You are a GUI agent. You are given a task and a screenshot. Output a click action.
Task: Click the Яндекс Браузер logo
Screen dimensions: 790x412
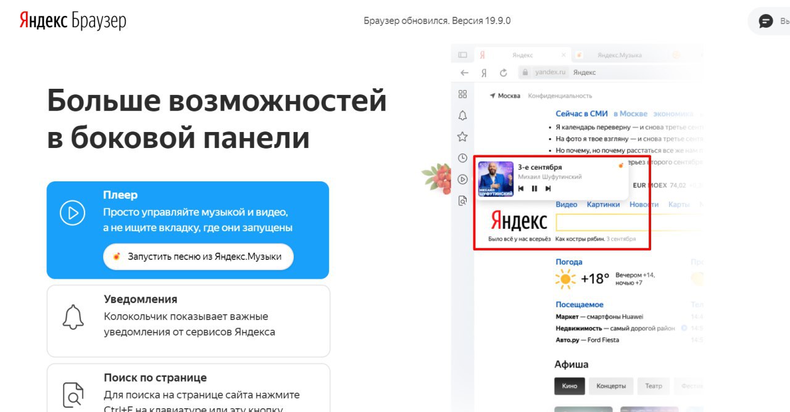[x=72, y=21]
